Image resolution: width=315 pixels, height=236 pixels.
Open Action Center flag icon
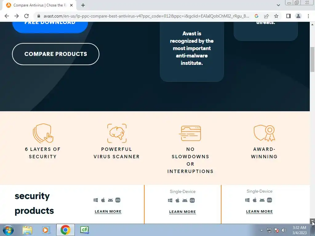[277, 230]
